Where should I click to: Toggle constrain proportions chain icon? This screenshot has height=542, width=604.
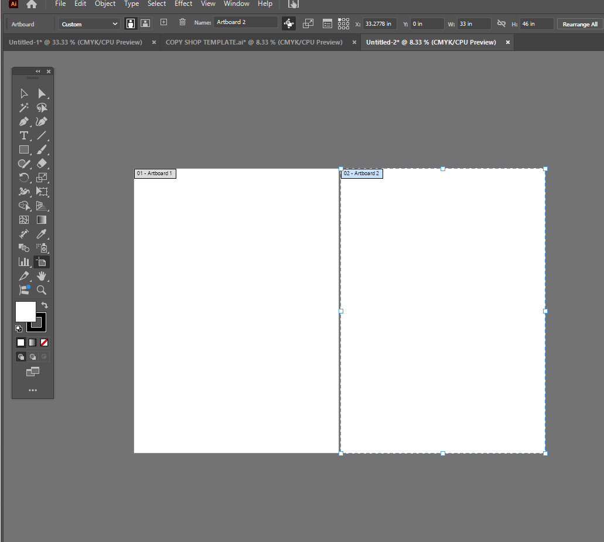(x=502, y=23)
